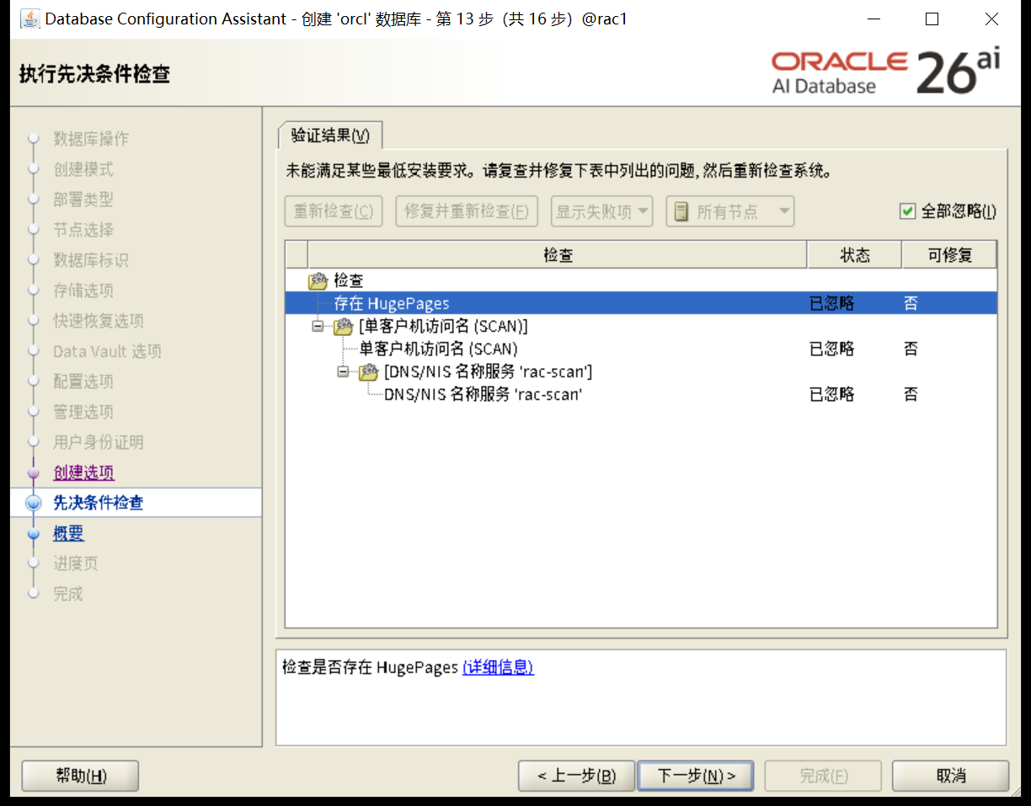The image size is (1031, 806).
Task: Click the folder icon beside 检查 root node
Action: point(318,280)
